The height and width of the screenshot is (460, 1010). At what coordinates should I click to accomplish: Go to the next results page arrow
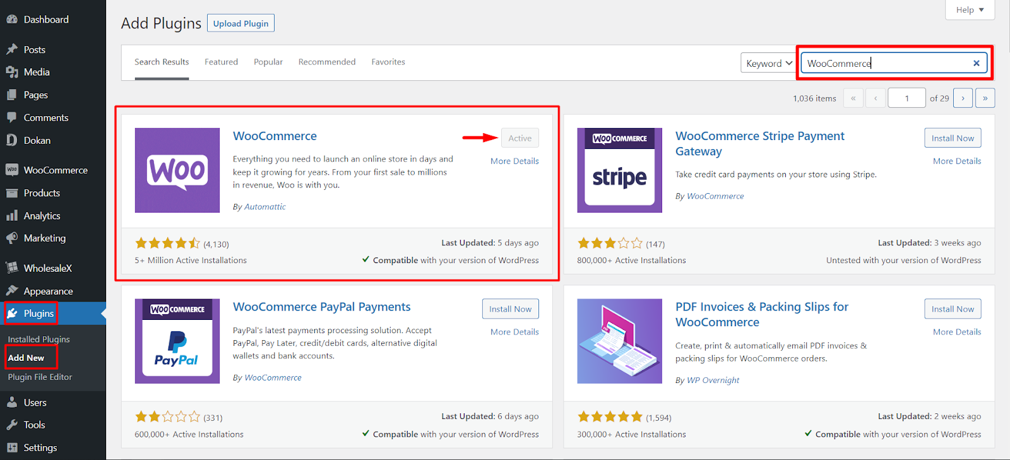point(963,98)
